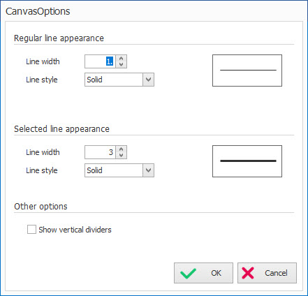Click the Regular line appearance section heading
This screenshot has height=296, width=308.
[x=59, y=38]
